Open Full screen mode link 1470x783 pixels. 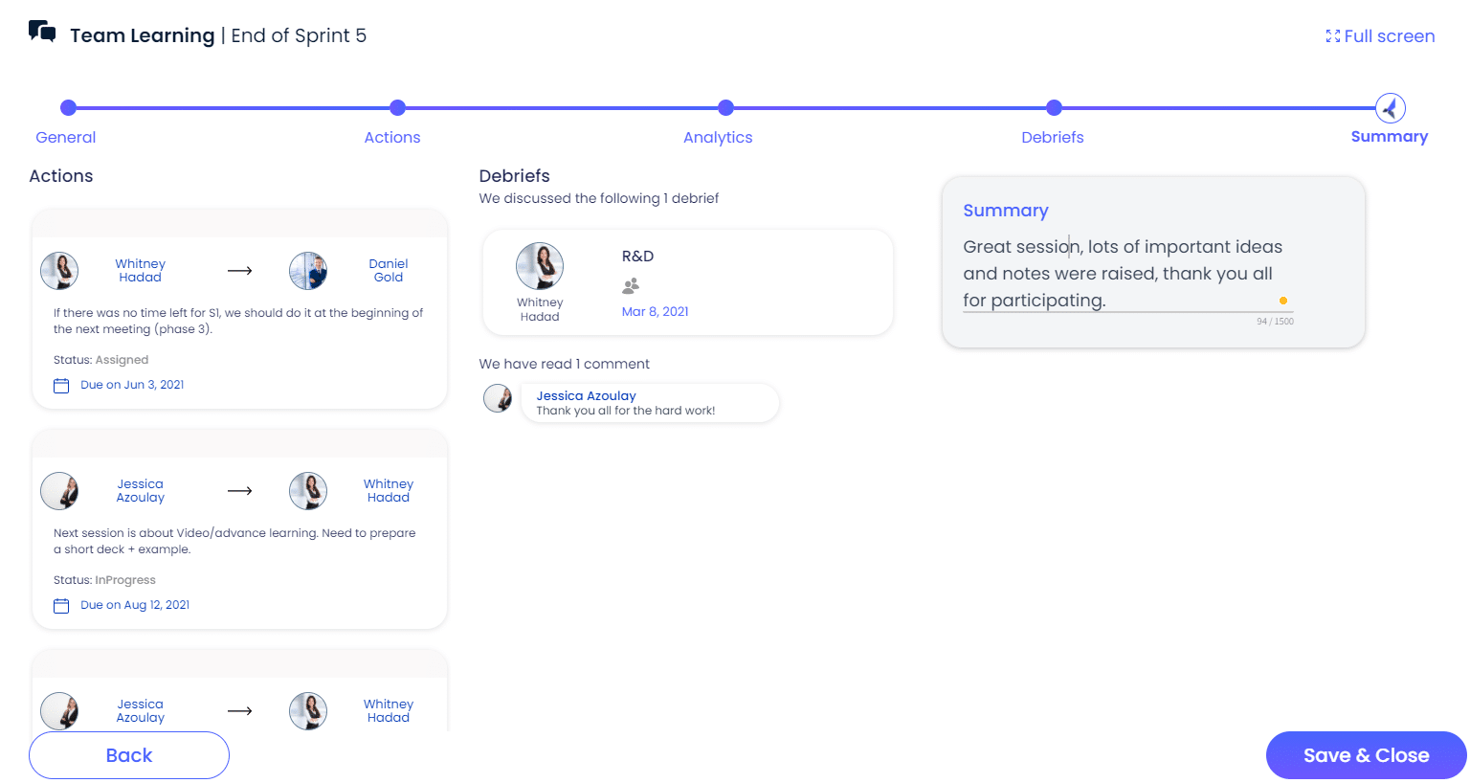click(1389, 36)
